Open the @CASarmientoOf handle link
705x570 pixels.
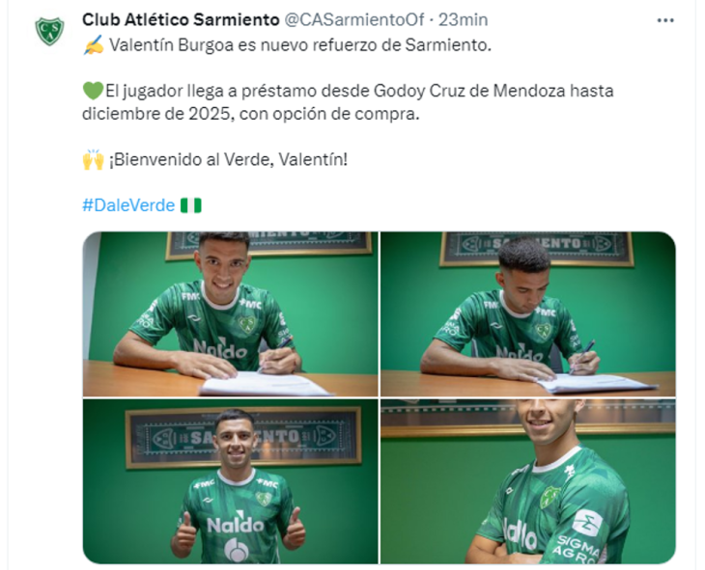[354, 19]
